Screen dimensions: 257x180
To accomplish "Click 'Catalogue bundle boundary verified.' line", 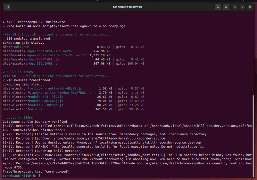I will 36,122.
